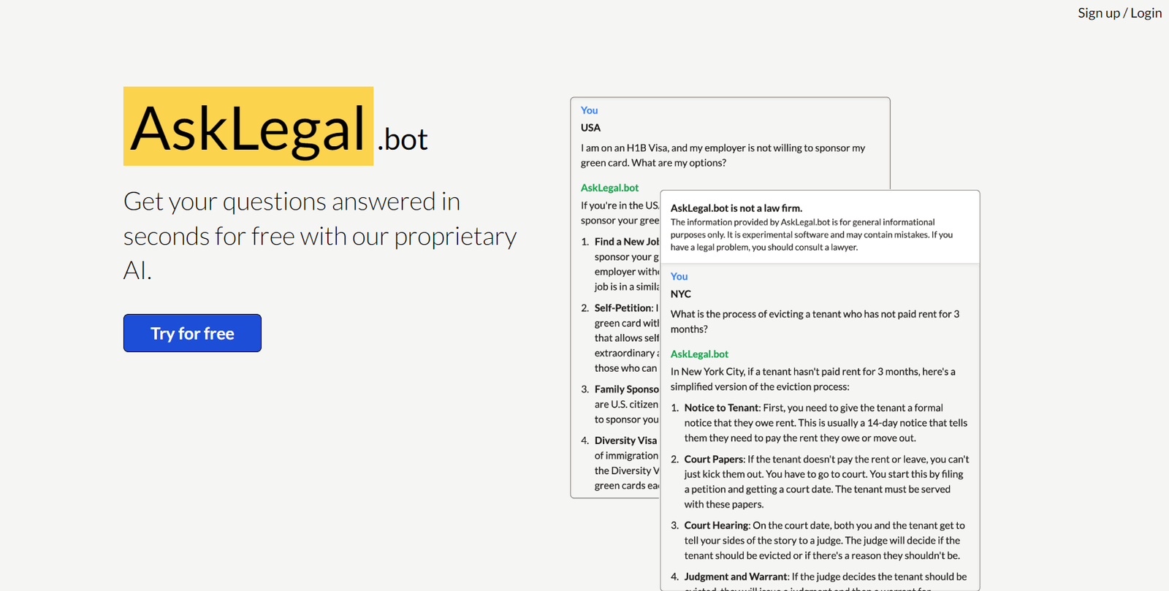Viewport: 1169px width, 591px height.
Task: Select the Find a New Job list item
Action: point(626,242)
